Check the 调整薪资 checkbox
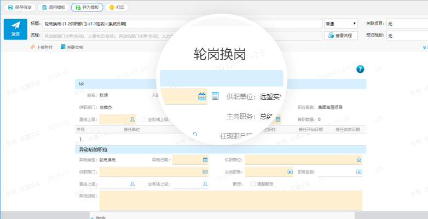 pyautogui.click(x=252, y=185)
